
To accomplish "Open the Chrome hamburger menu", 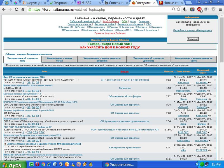I will 220,10.
